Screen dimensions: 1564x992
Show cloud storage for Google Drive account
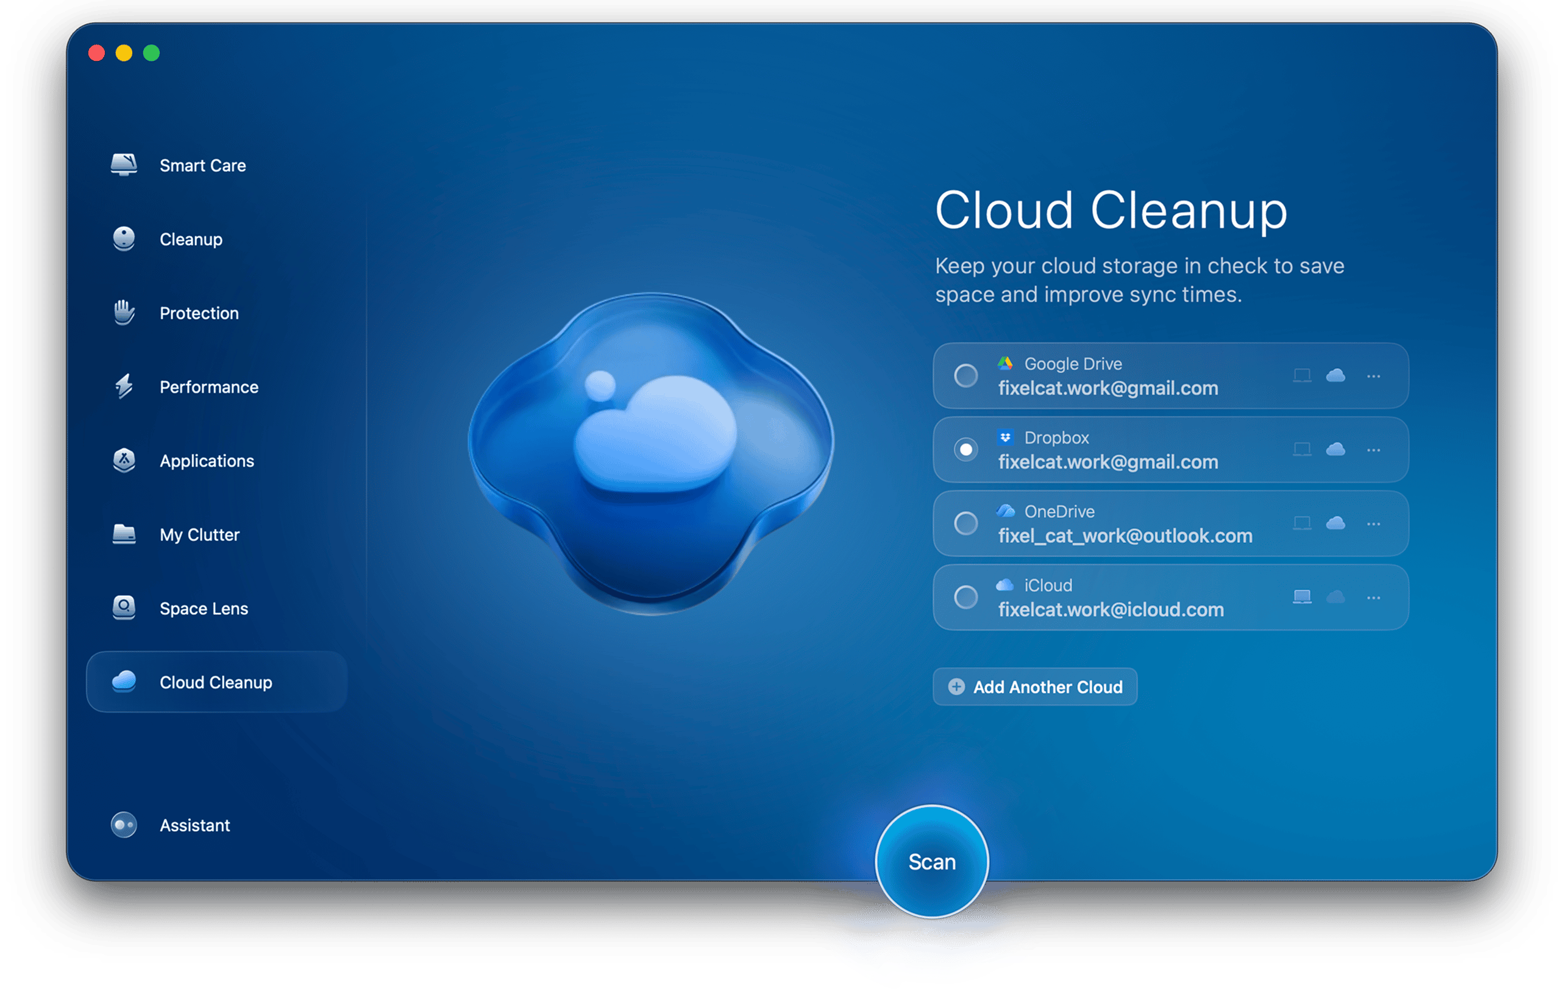point(1335,375)
